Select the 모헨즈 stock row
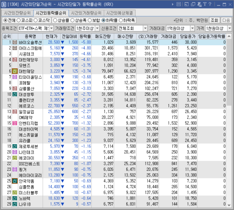Image resolution: width=234 pixels, height=210 pixels. point(114,65)
